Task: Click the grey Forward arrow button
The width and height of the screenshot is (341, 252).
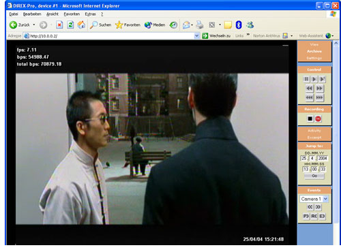Action: point(43,25)
